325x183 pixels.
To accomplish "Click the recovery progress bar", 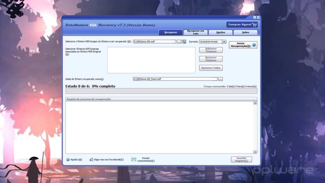I will (x=162, y=91).
